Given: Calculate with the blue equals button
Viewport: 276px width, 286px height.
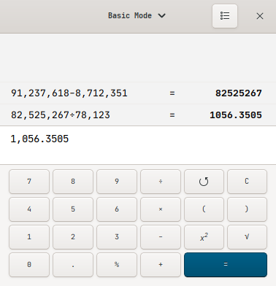Looking at the screenshot, I should (x=226, y=265).
